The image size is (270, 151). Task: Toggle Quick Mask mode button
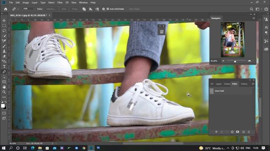(4, 113)
